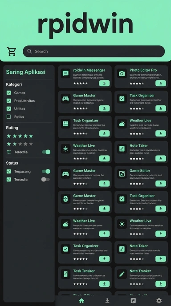Click the price button on Photo Editer Pro

(161, 83)
